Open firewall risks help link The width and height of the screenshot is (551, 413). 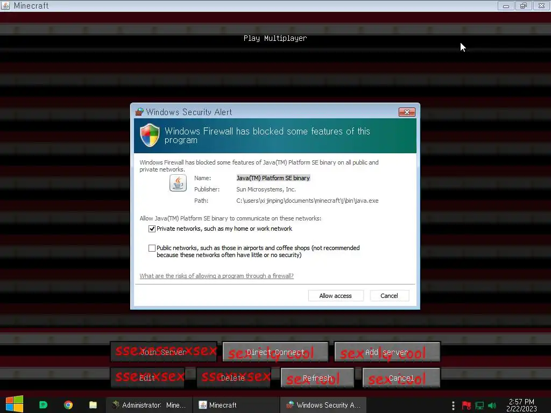(216, 276)
